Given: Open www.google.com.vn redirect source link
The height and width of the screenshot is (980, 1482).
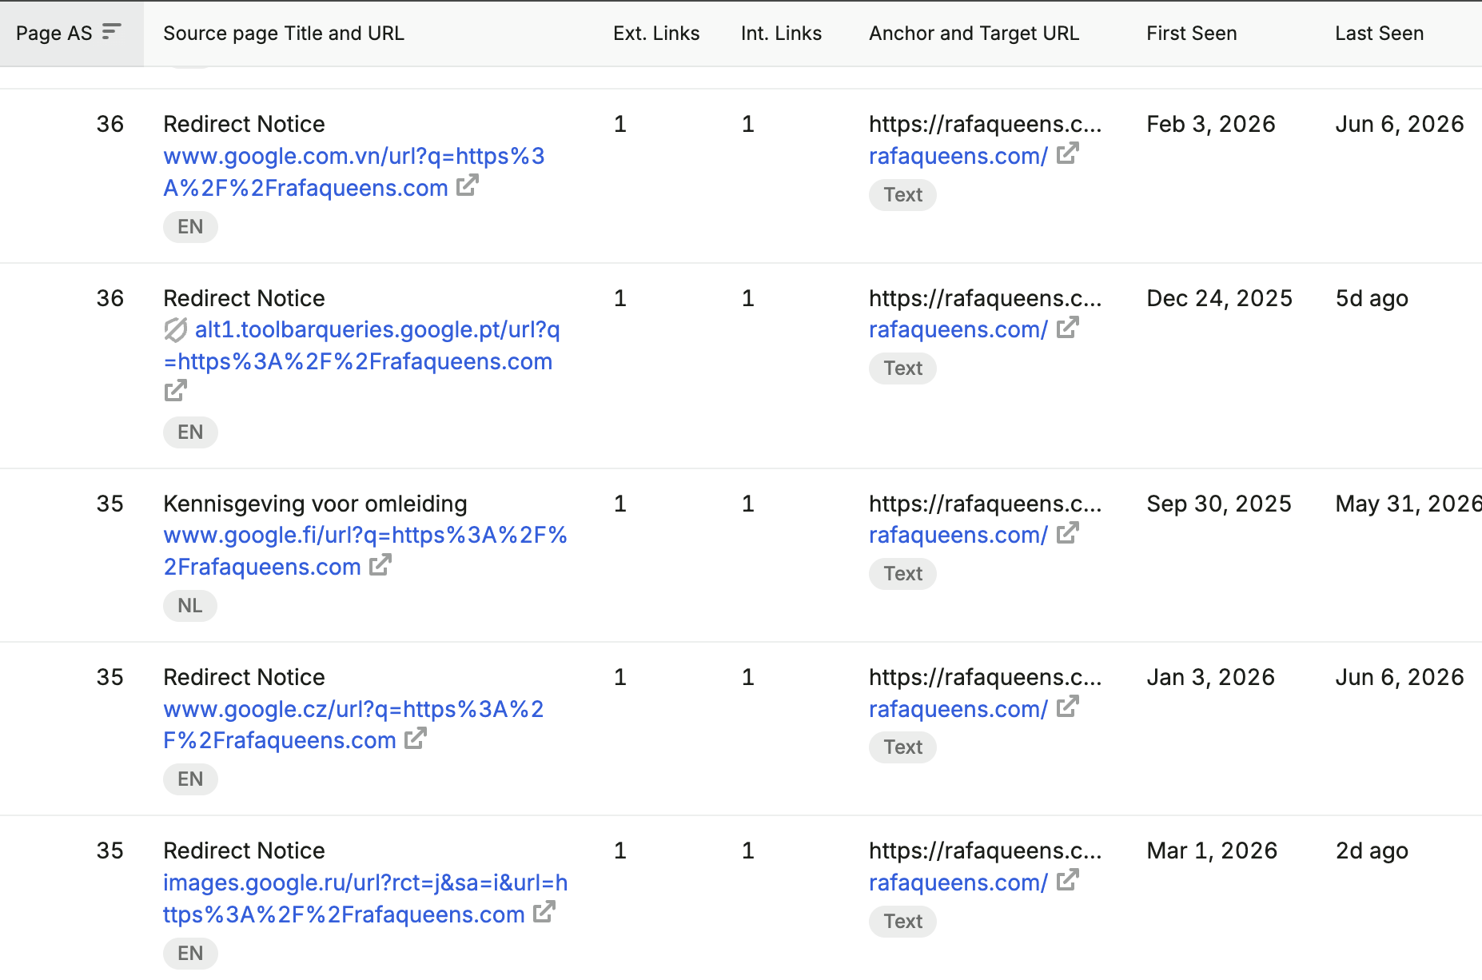Looking at the screenshot, I should pos(353,172).
